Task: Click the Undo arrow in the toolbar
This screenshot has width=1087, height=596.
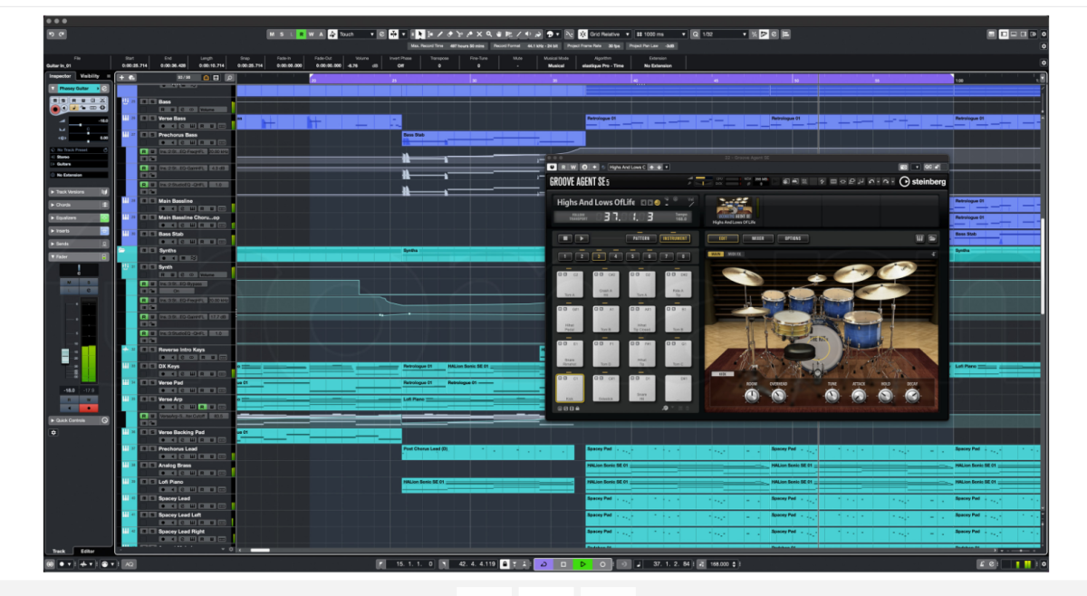Action: point(52,34)
